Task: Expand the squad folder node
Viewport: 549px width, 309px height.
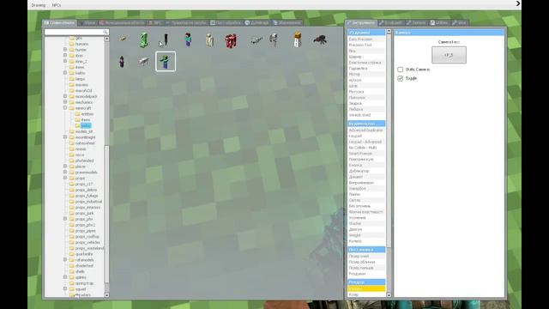Action: click(65, 288)
